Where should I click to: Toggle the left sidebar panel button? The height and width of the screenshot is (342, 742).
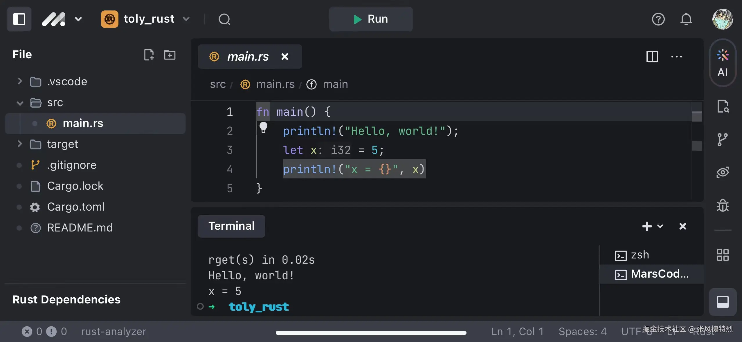pos(19,19)
